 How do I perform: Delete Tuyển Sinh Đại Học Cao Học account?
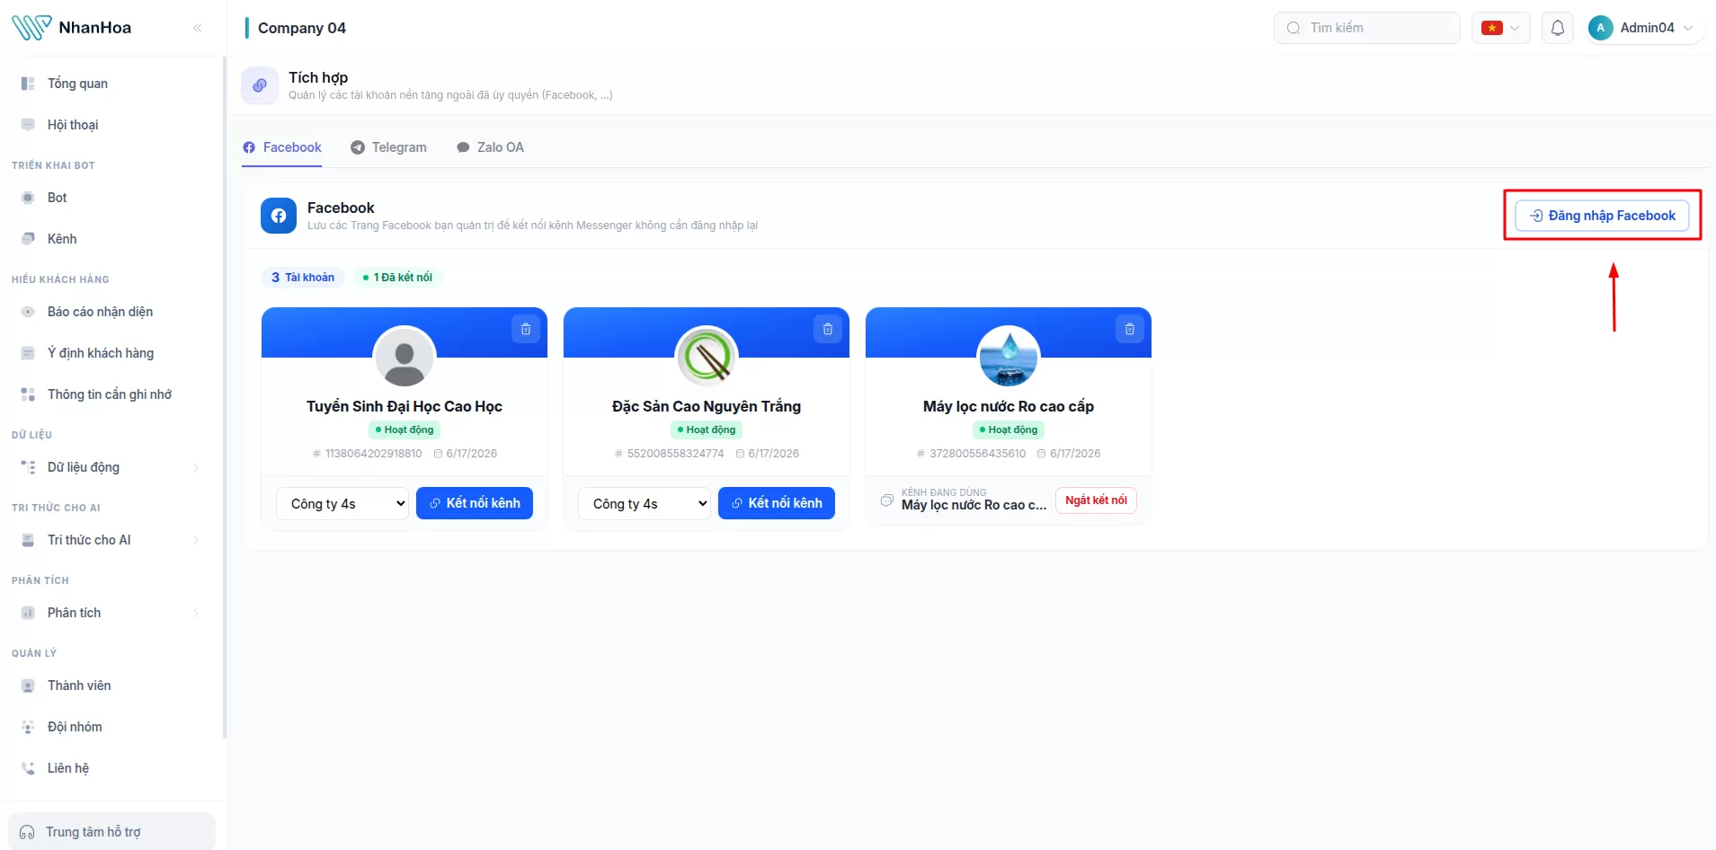point(526,330)
